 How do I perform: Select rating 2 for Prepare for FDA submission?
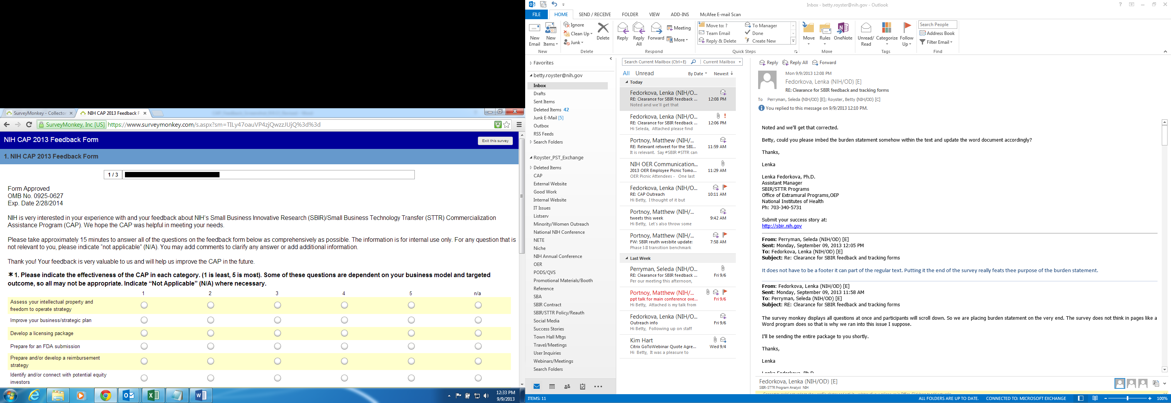point(210,346)
